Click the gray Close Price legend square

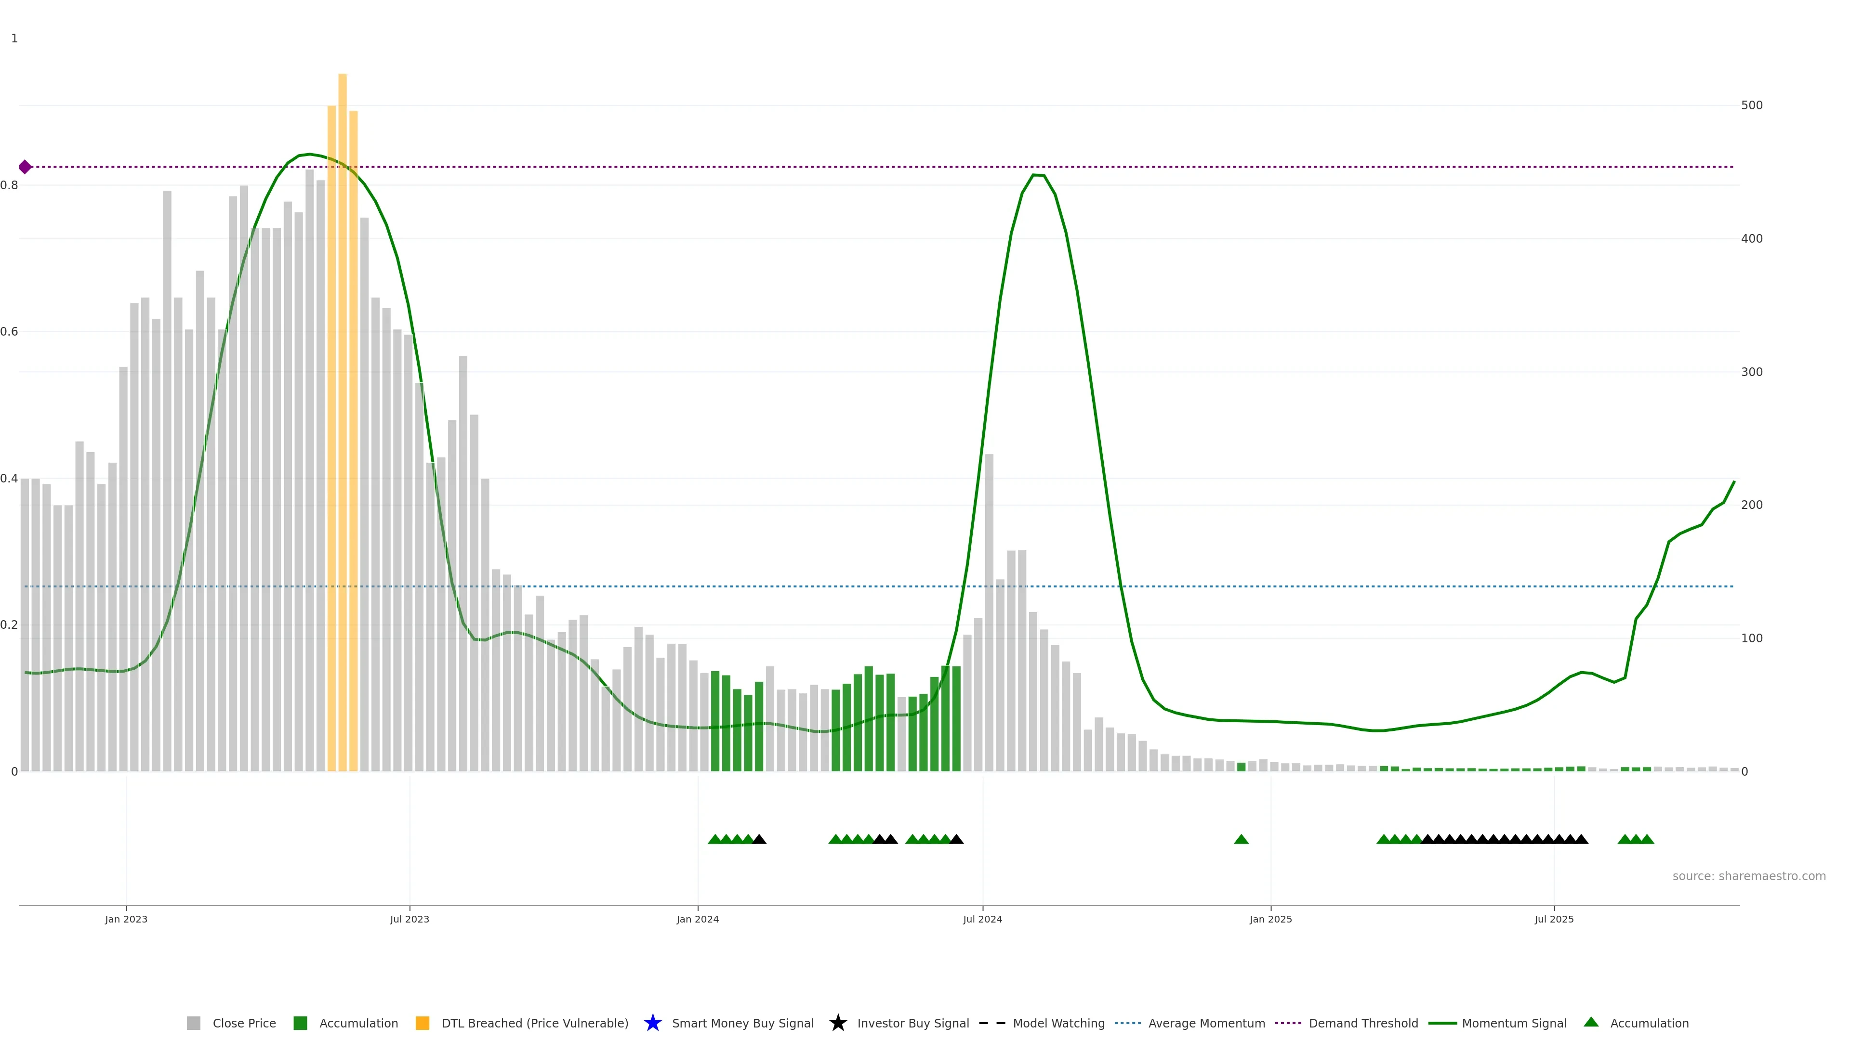(x=193, y=1023)
